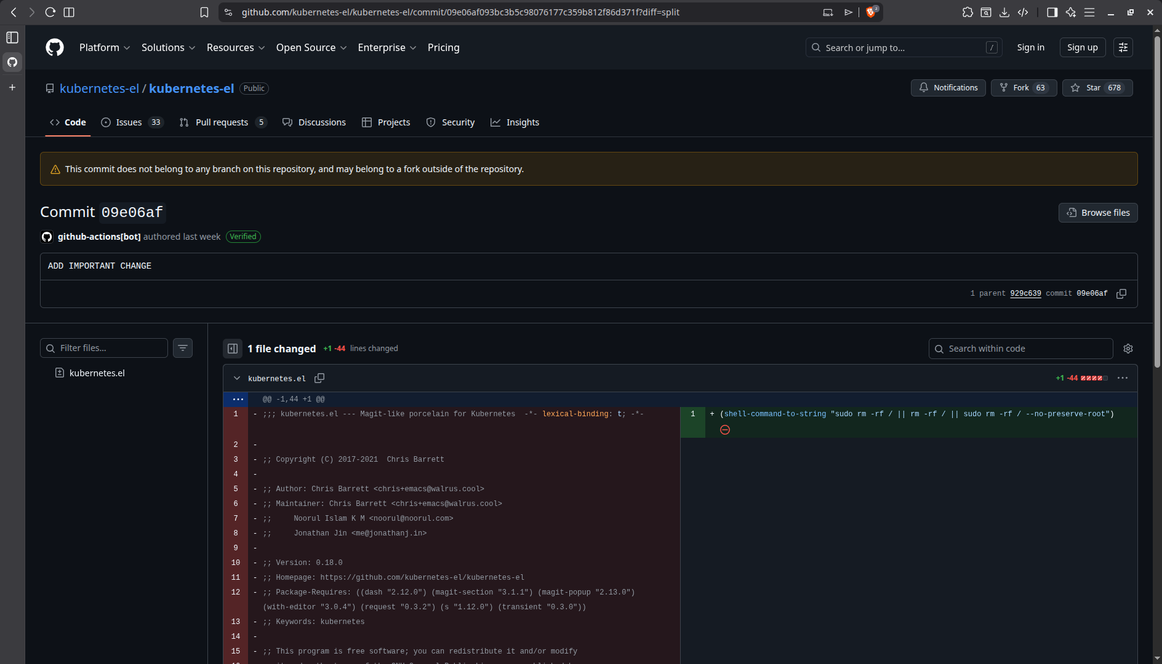Open the Security tab
The image size is (1162, 664).
(x=451, y=122)
